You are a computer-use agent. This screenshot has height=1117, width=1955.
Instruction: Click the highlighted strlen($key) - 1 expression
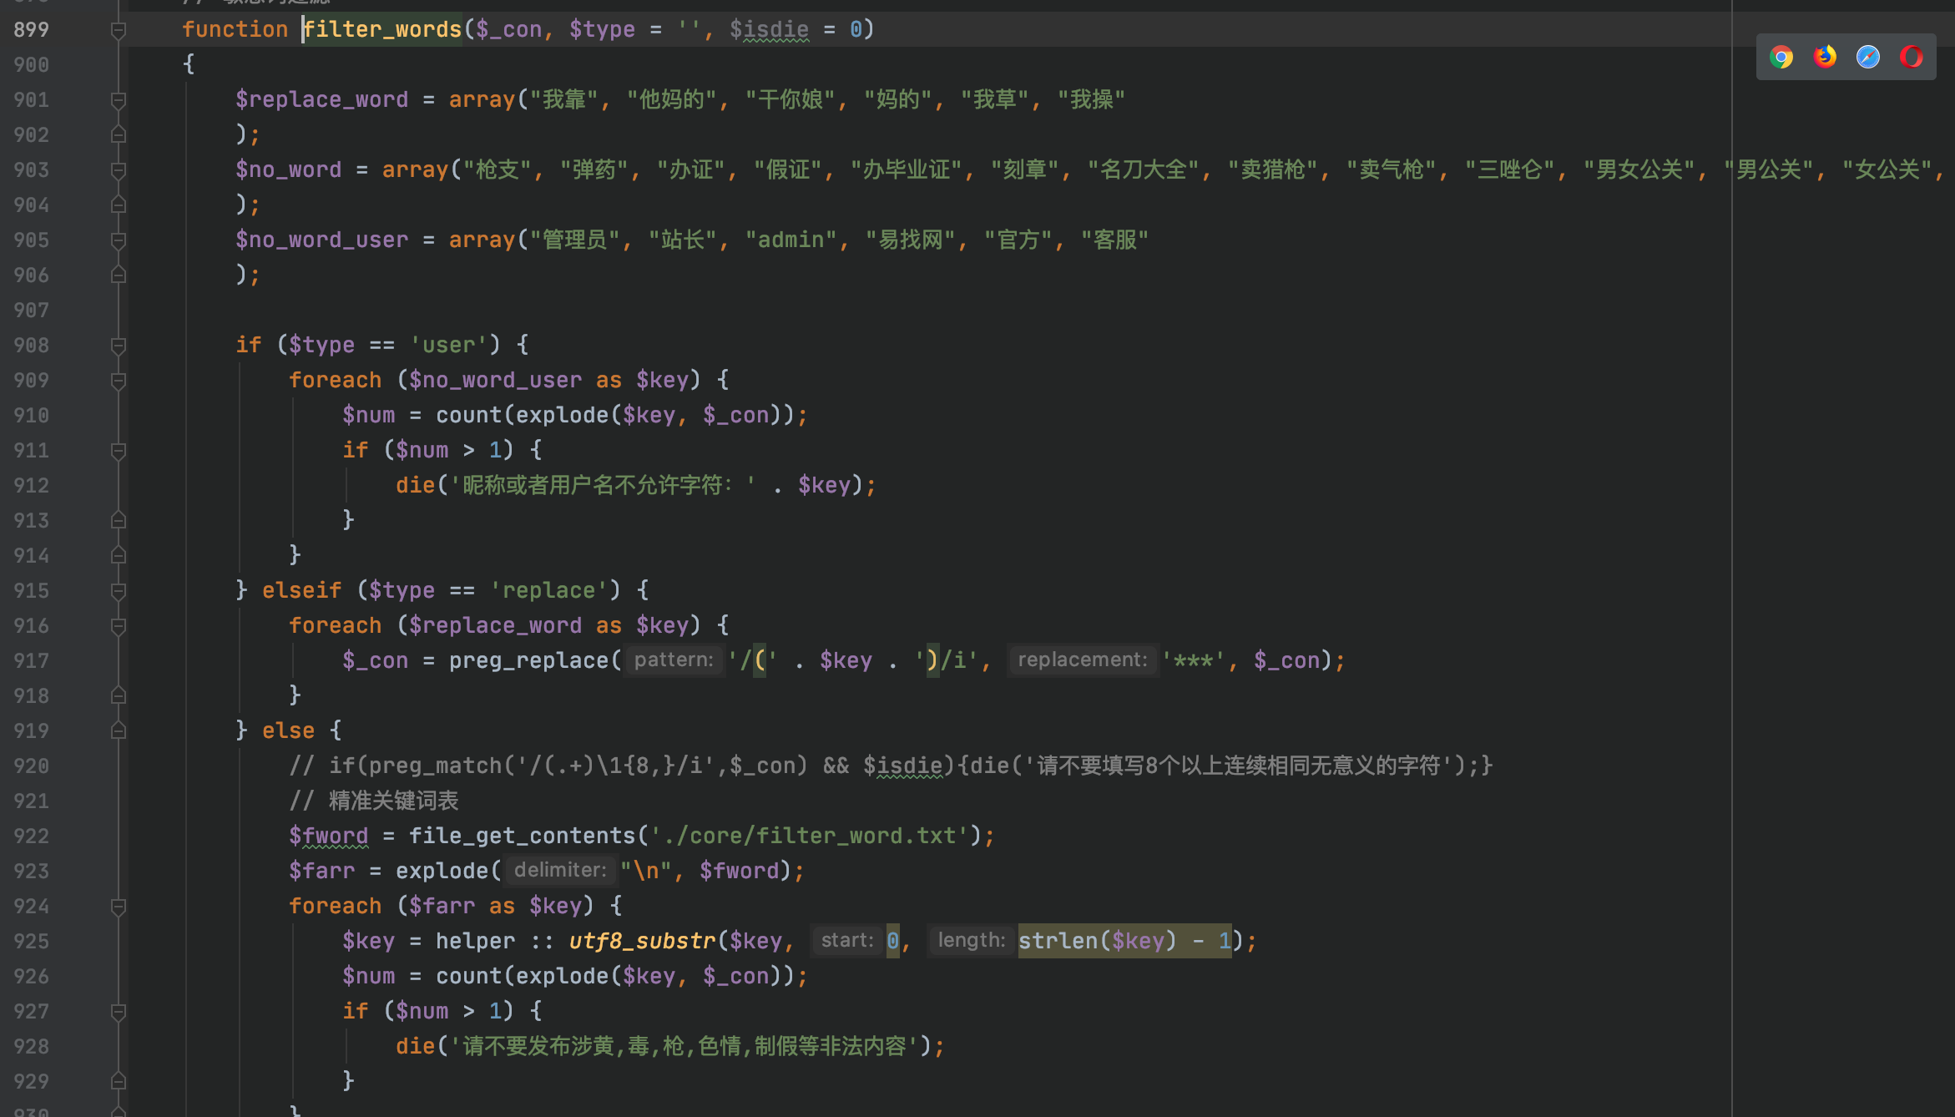pyautogui.click(x=1124, y=941)
